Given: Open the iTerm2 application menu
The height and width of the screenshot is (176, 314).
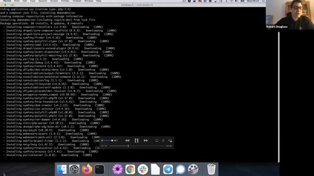Looking at the screenshot, I should [x=7, y=1].
